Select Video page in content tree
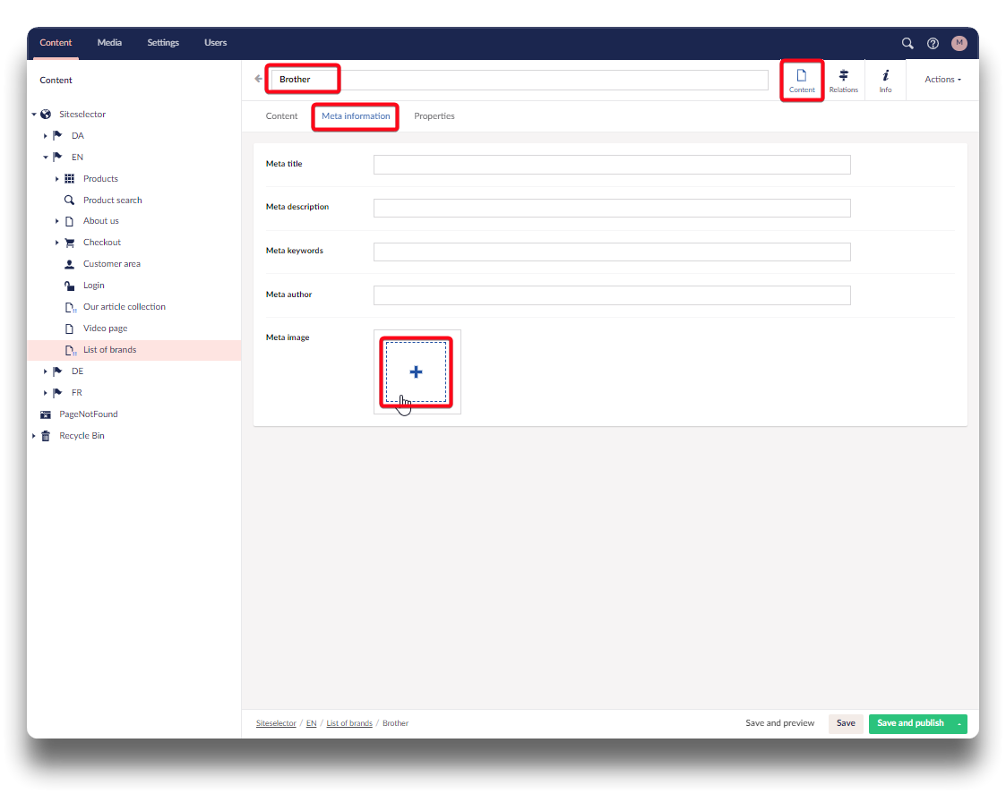The height and width of the screenshot is (794, 1006). point(105,329)
